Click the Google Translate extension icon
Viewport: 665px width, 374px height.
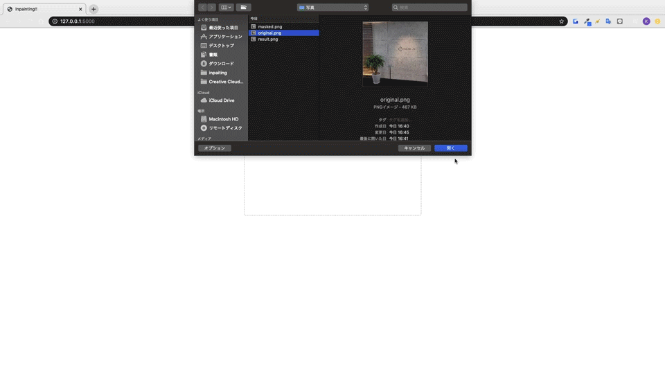[x=608, y=21]
